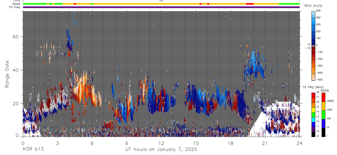Image resolution: width=337 pixels, height=155 pixels.
Task: Click the 1000 label on NOISE legend
Action: 329,110
